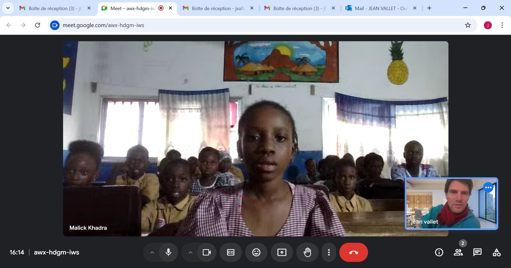
Task: Expand audio settings arrow next to microphone
Action: (152, 252)
